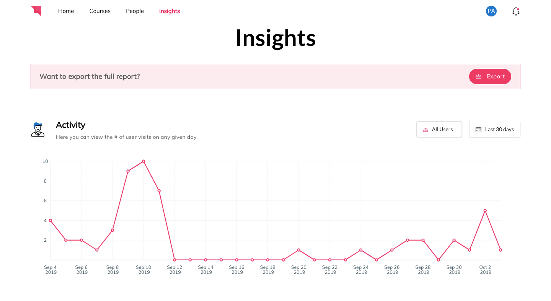The width and height of the screenshot is (551, 301).
Task: Click the Sep 11 data point at value 7
Action: (159, 191)
